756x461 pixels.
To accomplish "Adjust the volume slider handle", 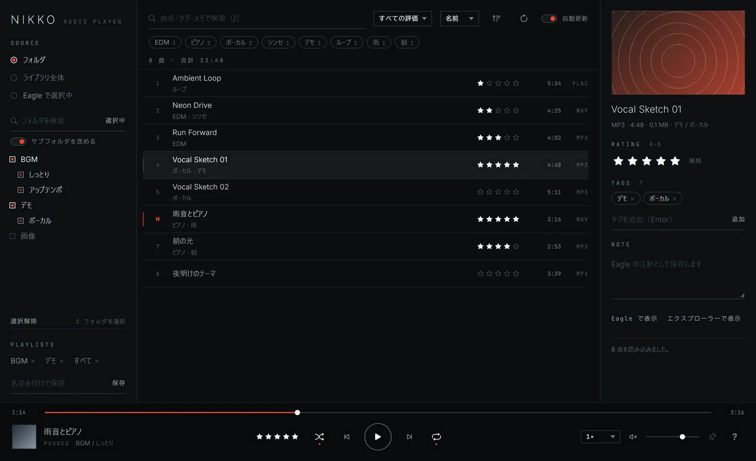I will (682, 437).
